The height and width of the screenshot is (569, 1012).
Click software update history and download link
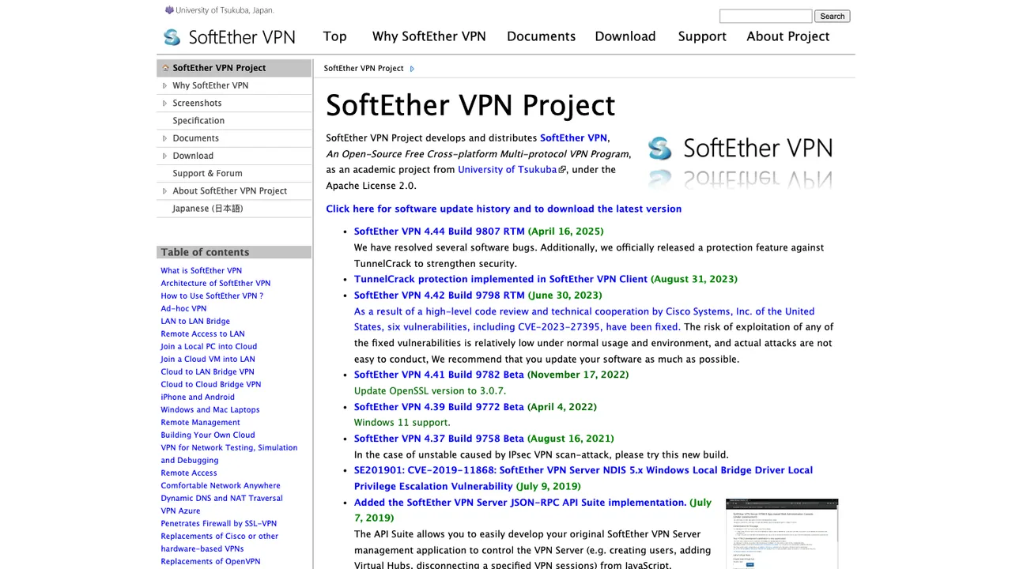pos(504,209)
